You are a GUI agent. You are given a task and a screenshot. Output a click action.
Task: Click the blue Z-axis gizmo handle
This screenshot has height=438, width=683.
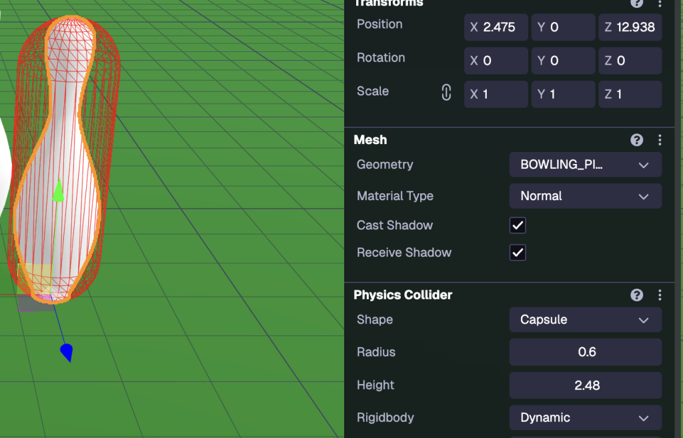[x=66, y=352]
